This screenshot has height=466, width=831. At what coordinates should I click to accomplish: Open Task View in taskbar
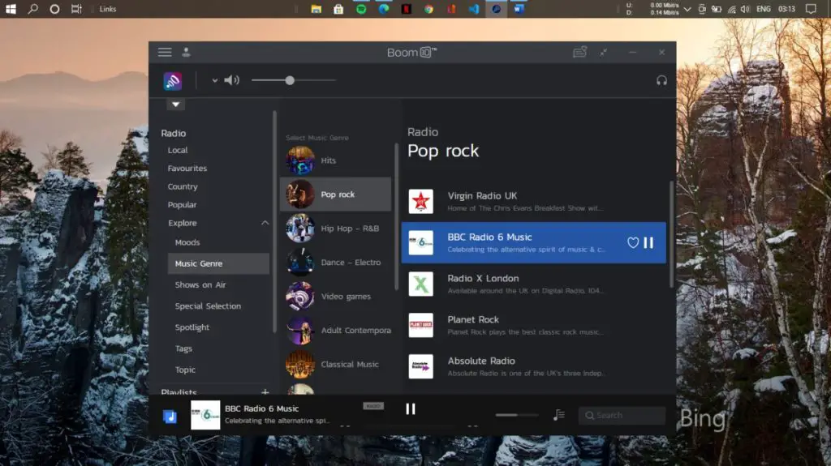click(x=76, y=8)
